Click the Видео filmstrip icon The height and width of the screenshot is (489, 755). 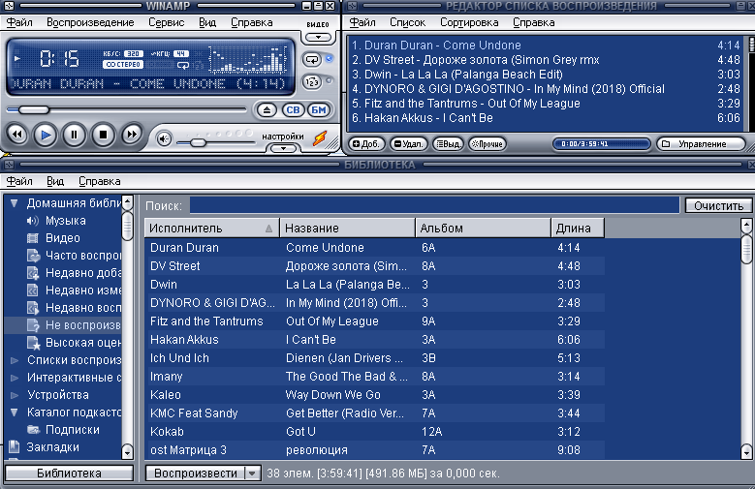pos(32,238)
